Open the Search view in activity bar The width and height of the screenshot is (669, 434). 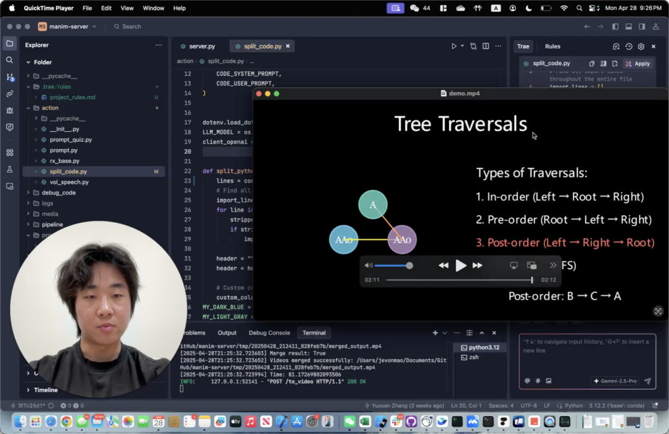coord(9,60)
